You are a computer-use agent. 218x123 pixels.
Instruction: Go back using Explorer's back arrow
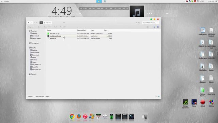(29, 23)
